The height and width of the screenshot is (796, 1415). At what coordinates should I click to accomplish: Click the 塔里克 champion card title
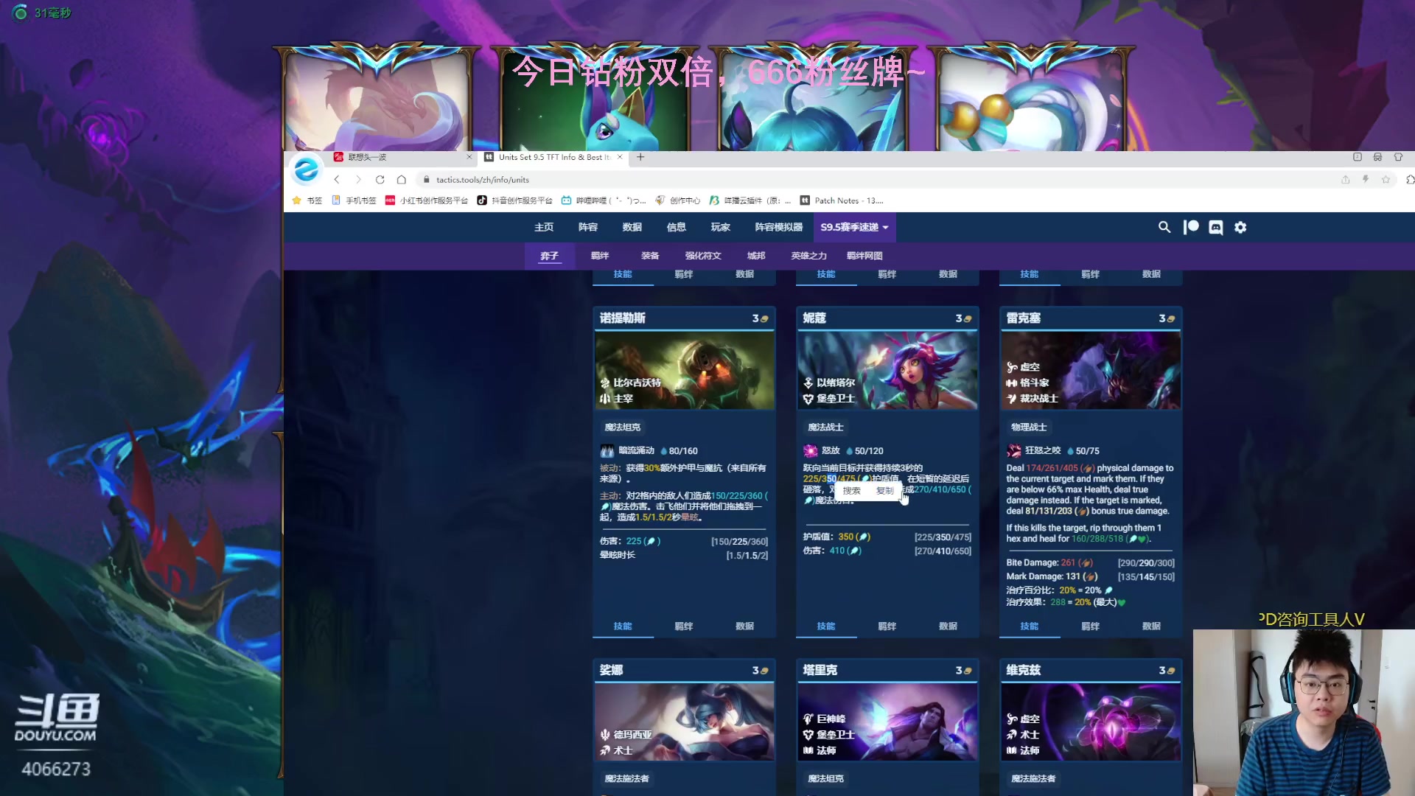pyautogui.click(x=820, y=670)
